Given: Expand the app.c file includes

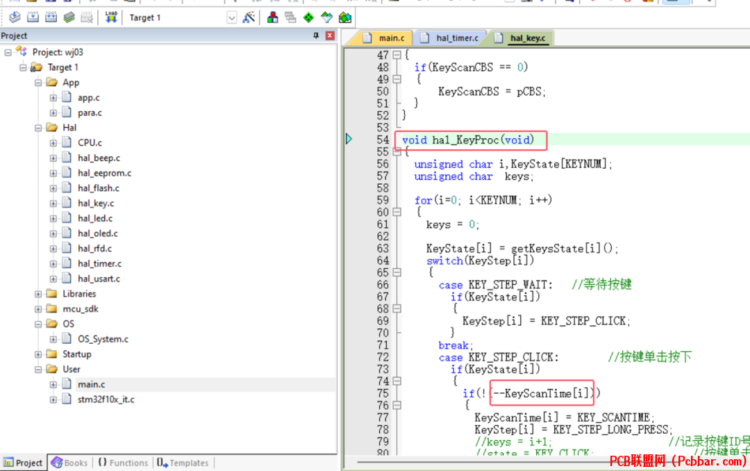Looking at the screenshot, I should pyautogui.click(x=53, y=98).
